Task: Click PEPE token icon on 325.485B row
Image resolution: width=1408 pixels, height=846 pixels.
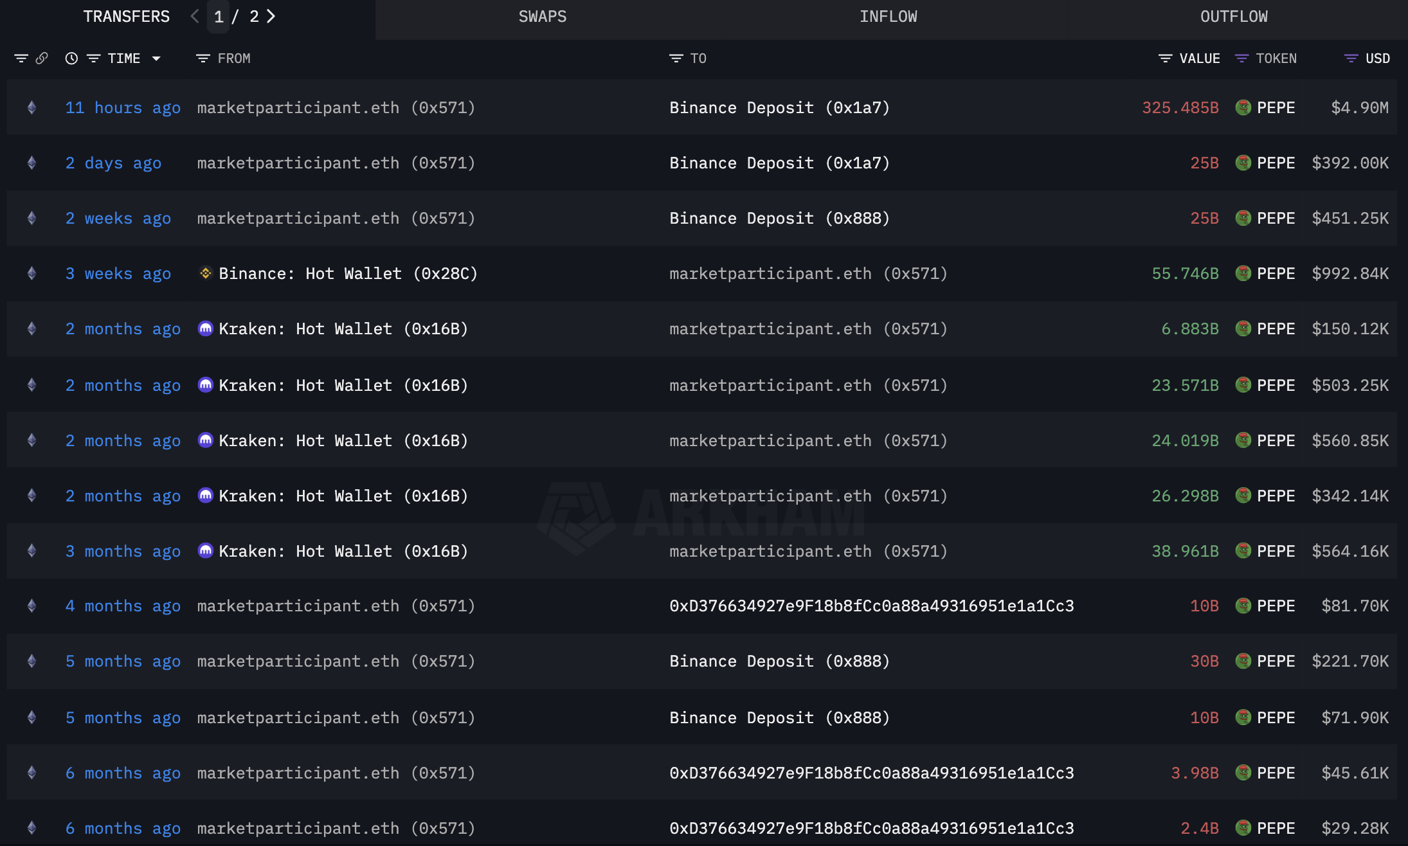Action: pyautogui.click(x=1243, y=107)
